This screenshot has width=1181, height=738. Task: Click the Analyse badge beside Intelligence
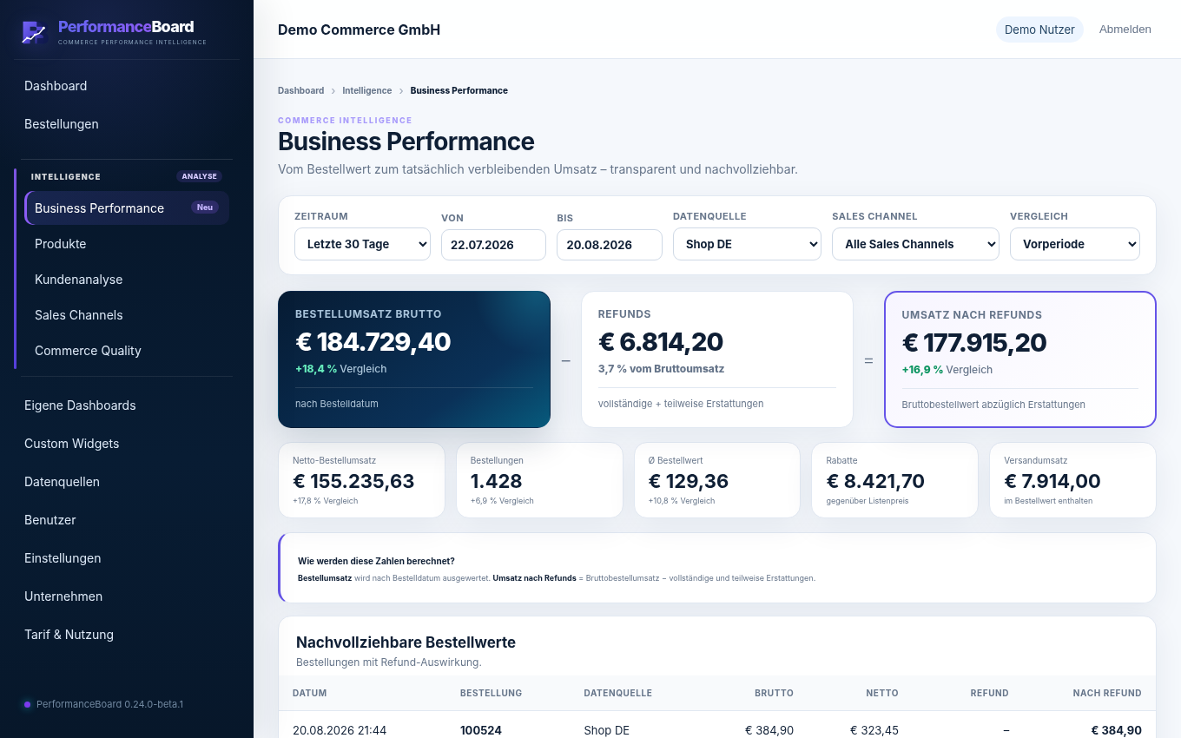[200, 176]
